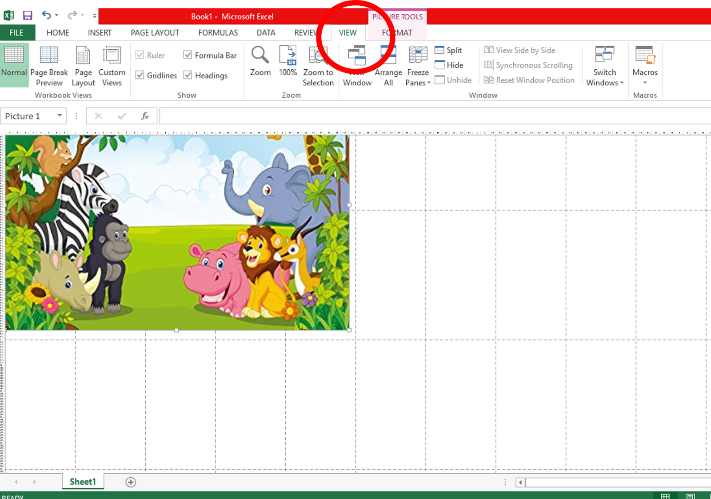711x499 pixels.
Task: Switch to Normal workbook view
Action: point(14,62)
